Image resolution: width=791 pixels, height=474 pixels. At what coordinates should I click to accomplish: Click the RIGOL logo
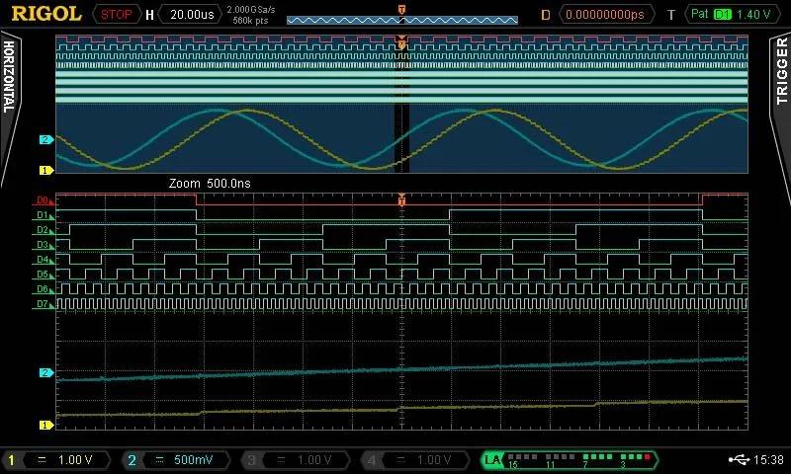(46, 14)
